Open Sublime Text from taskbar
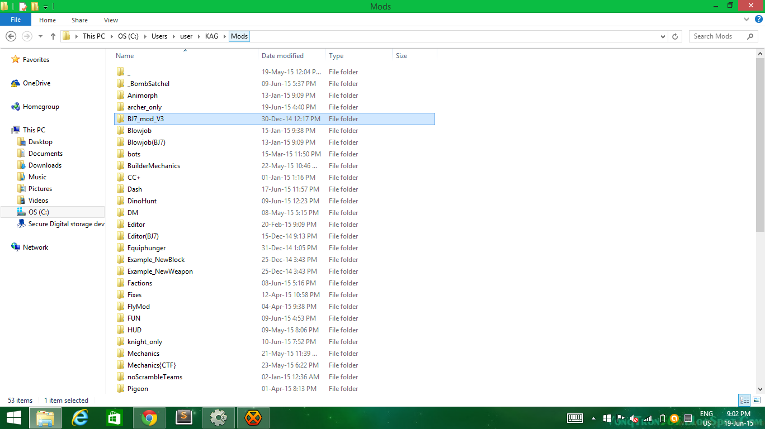Image resolution: width=765 pixels, height=429 pixels. point(184,418)
